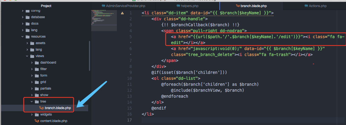Click the dashboard folder icon
Image resolution: width=346 pixels, height=125 pixels.
tap(37, 62)
